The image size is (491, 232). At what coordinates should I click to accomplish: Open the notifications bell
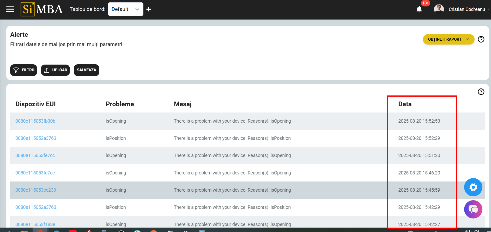[419, 9]
